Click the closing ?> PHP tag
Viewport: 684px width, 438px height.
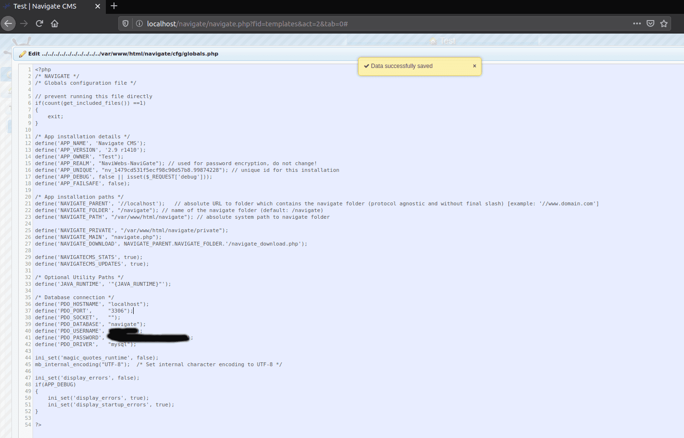click(x=38, y=425)
